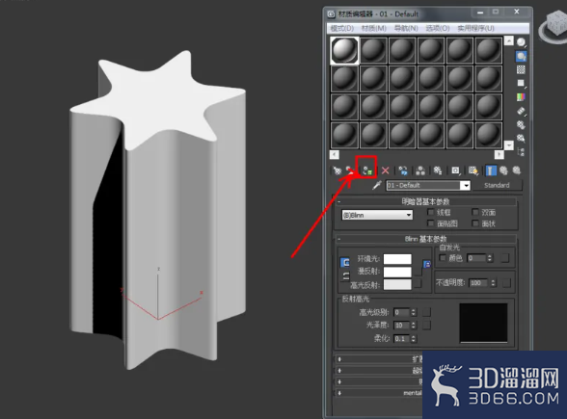Viewport: 567px width, 419px height.
Task: Click the map button beside 漫反射 swatch
Action: coord(418,272)
